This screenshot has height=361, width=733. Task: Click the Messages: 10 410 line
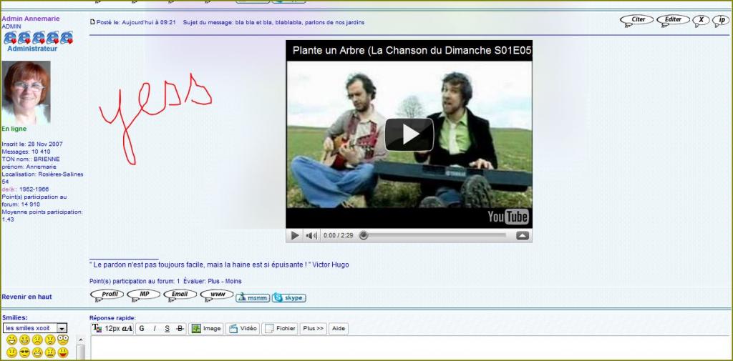coord(26,152)
